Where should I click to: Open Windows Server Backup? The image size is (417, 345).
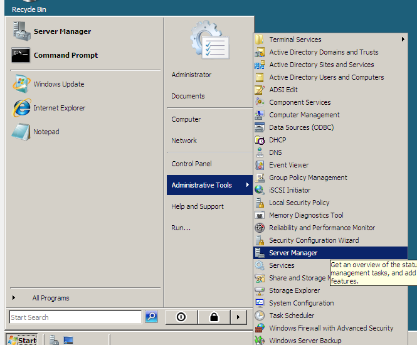coord(330,340)
